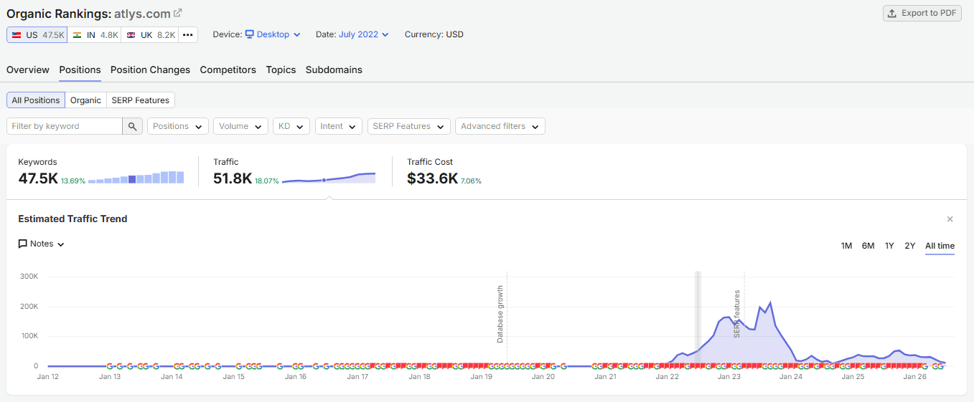Click the gray selected-month bar in chart
This screenshot has height=402, width=974.
[x=698, y=318]
